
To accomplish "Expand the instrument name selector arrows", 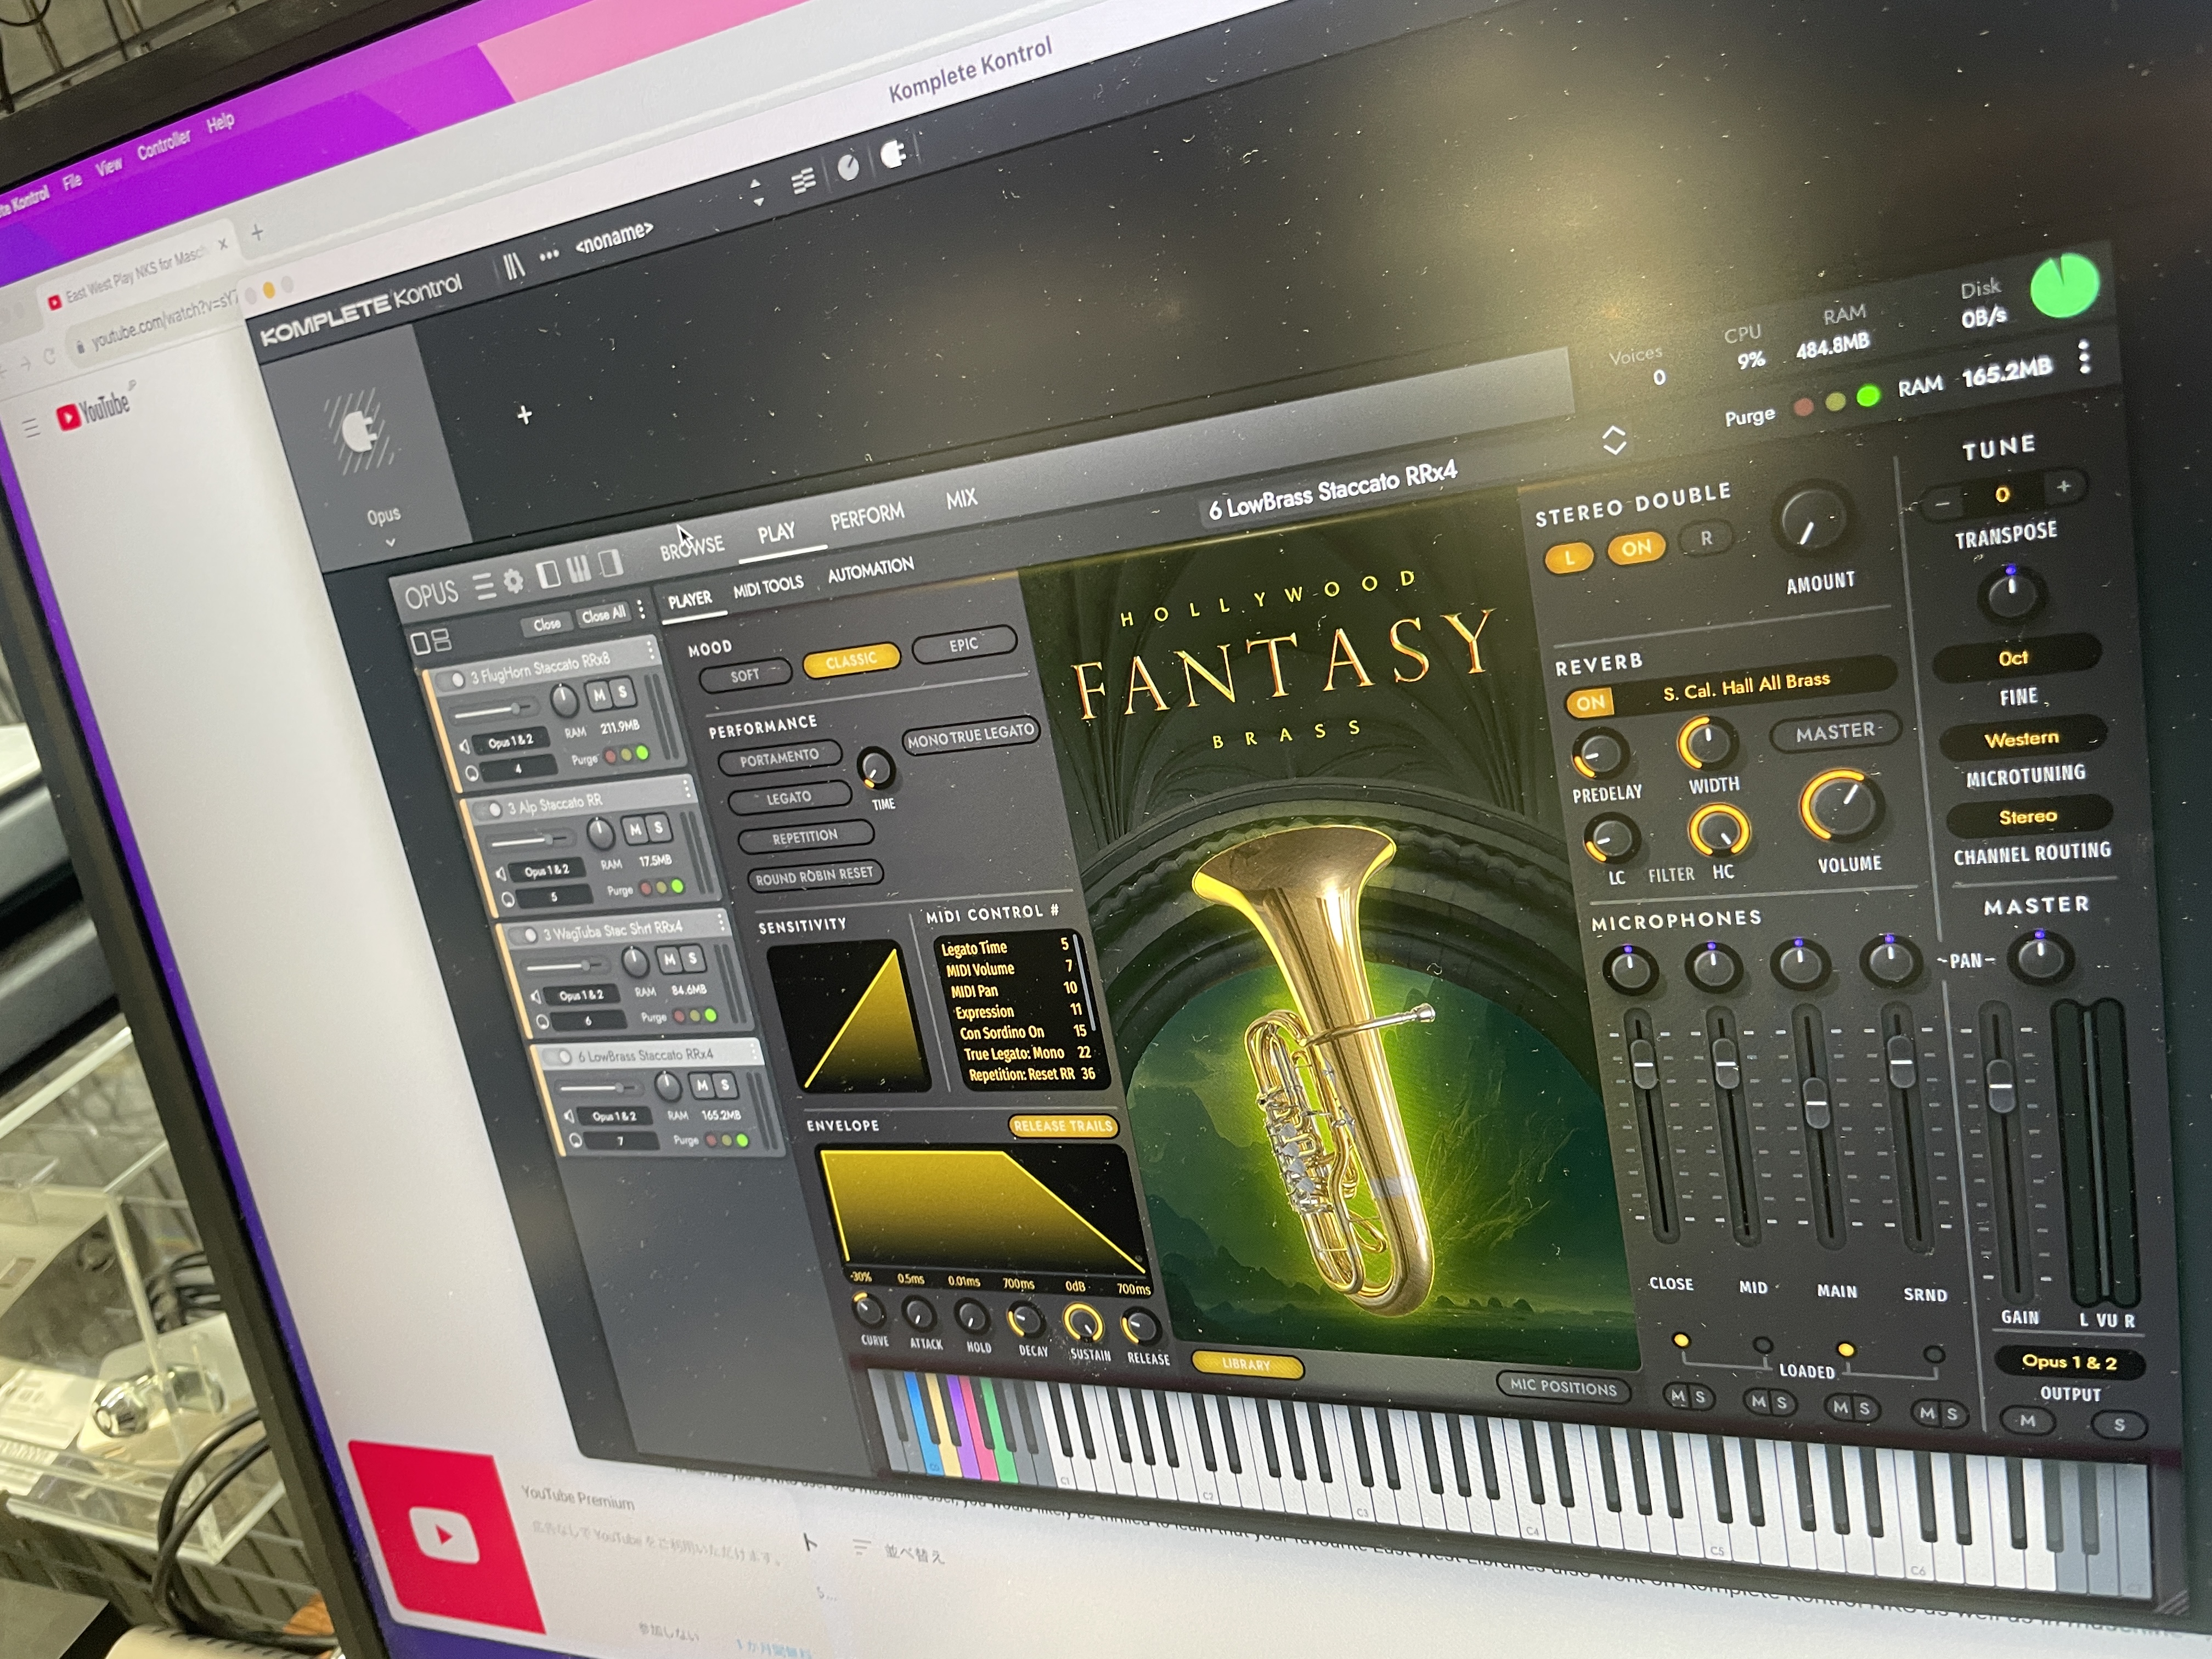I will (1614, 440).
